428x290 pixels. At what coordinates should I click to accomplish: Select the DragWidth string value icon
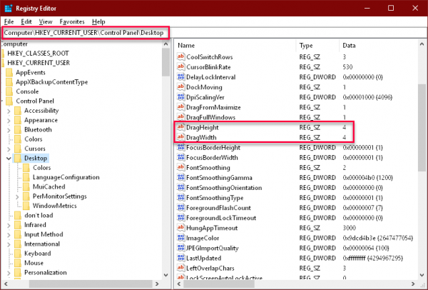click(180, 137)
